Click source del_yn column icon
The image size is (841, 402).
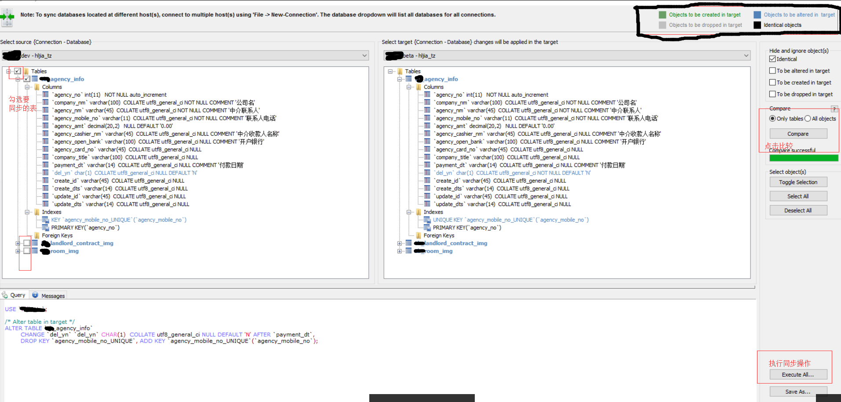(x=45, y=173)
